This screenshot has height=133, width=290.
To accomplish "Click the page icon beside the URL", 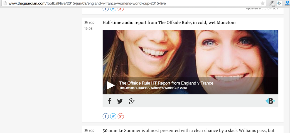I will 4,3.
